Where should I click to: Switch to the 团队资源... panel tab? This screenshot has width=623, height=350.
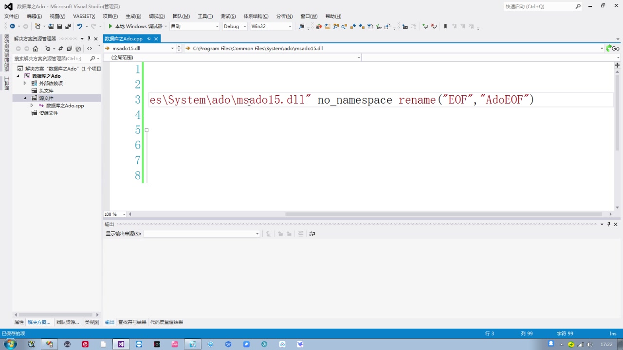pyautogui.click(x=68, y=322)
